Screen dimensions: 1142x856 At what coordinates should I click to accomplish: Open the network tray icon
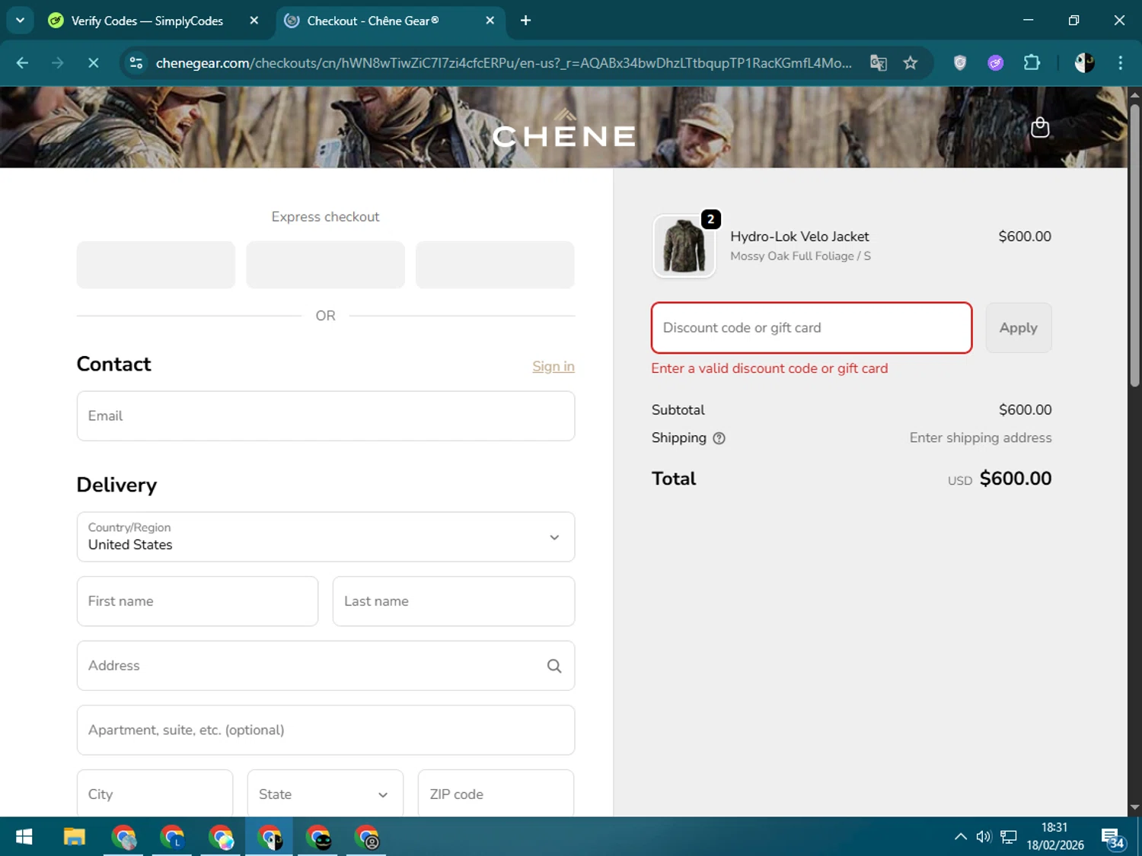[1009, 837]
